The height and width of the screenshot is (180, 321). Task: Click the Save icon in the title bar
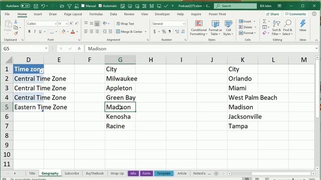36,6
